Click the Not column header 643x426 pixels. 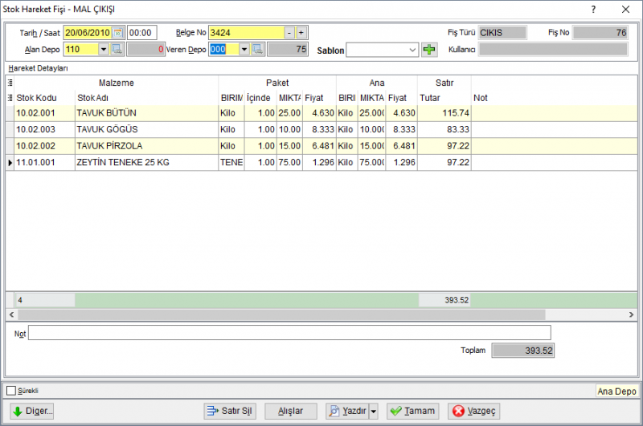pos(555,98)
